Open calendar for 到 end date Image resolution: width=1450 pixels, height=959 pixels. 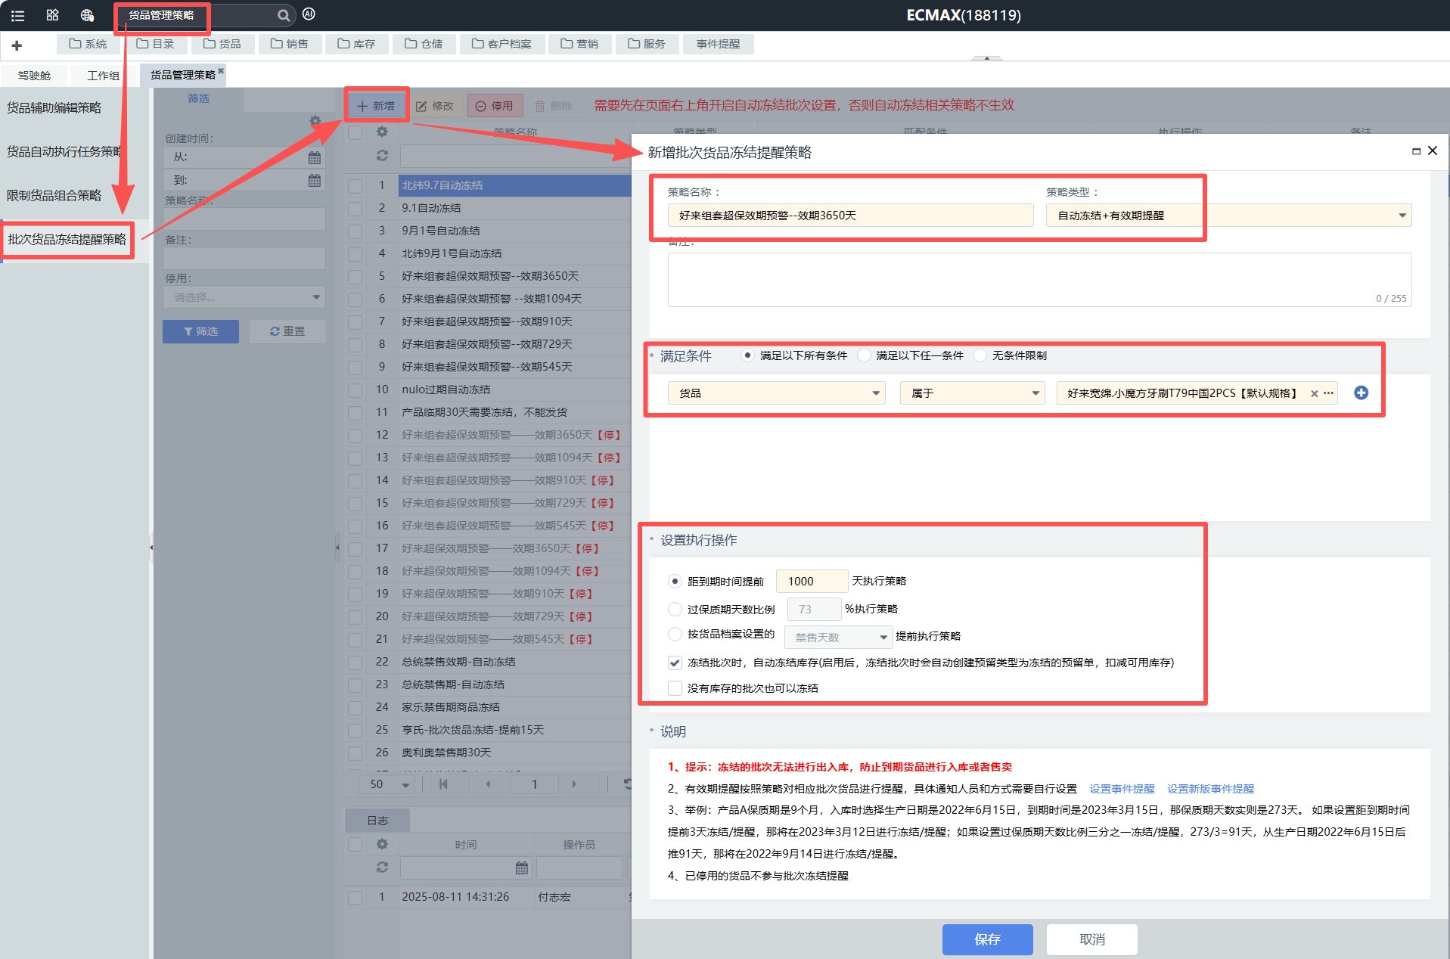click(315, 180)
